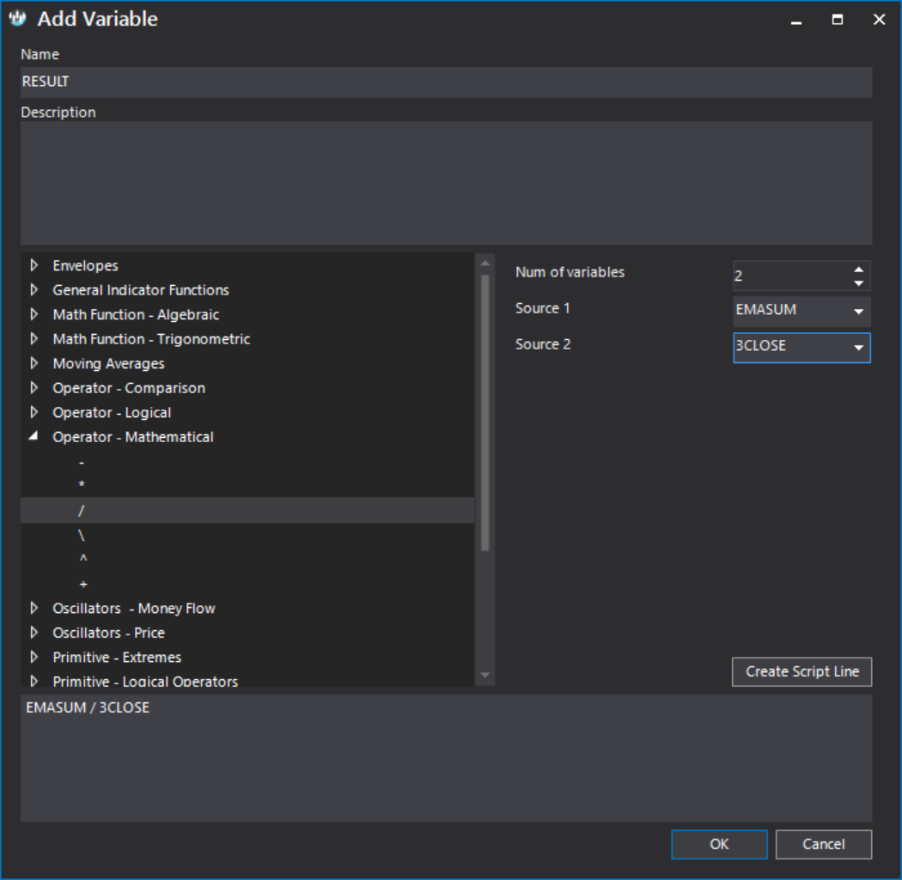Screen dimensions: 902x880
Task: Maximize the Add Variable window
Action: tap(838, 20)
